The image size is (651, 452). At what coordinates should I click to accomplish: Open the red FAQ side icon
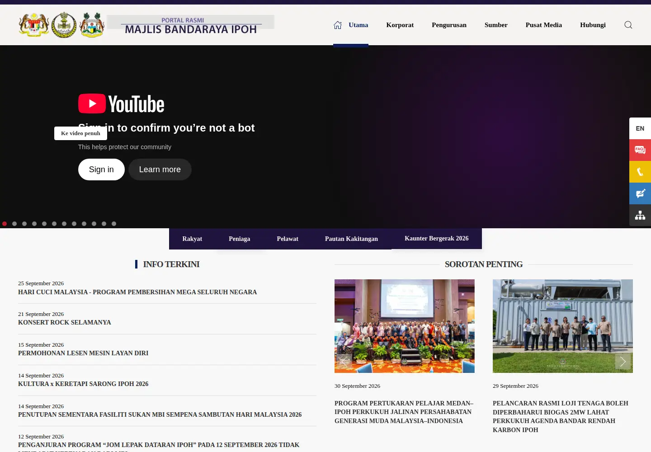pyautogui.click(x=640, y=150)
